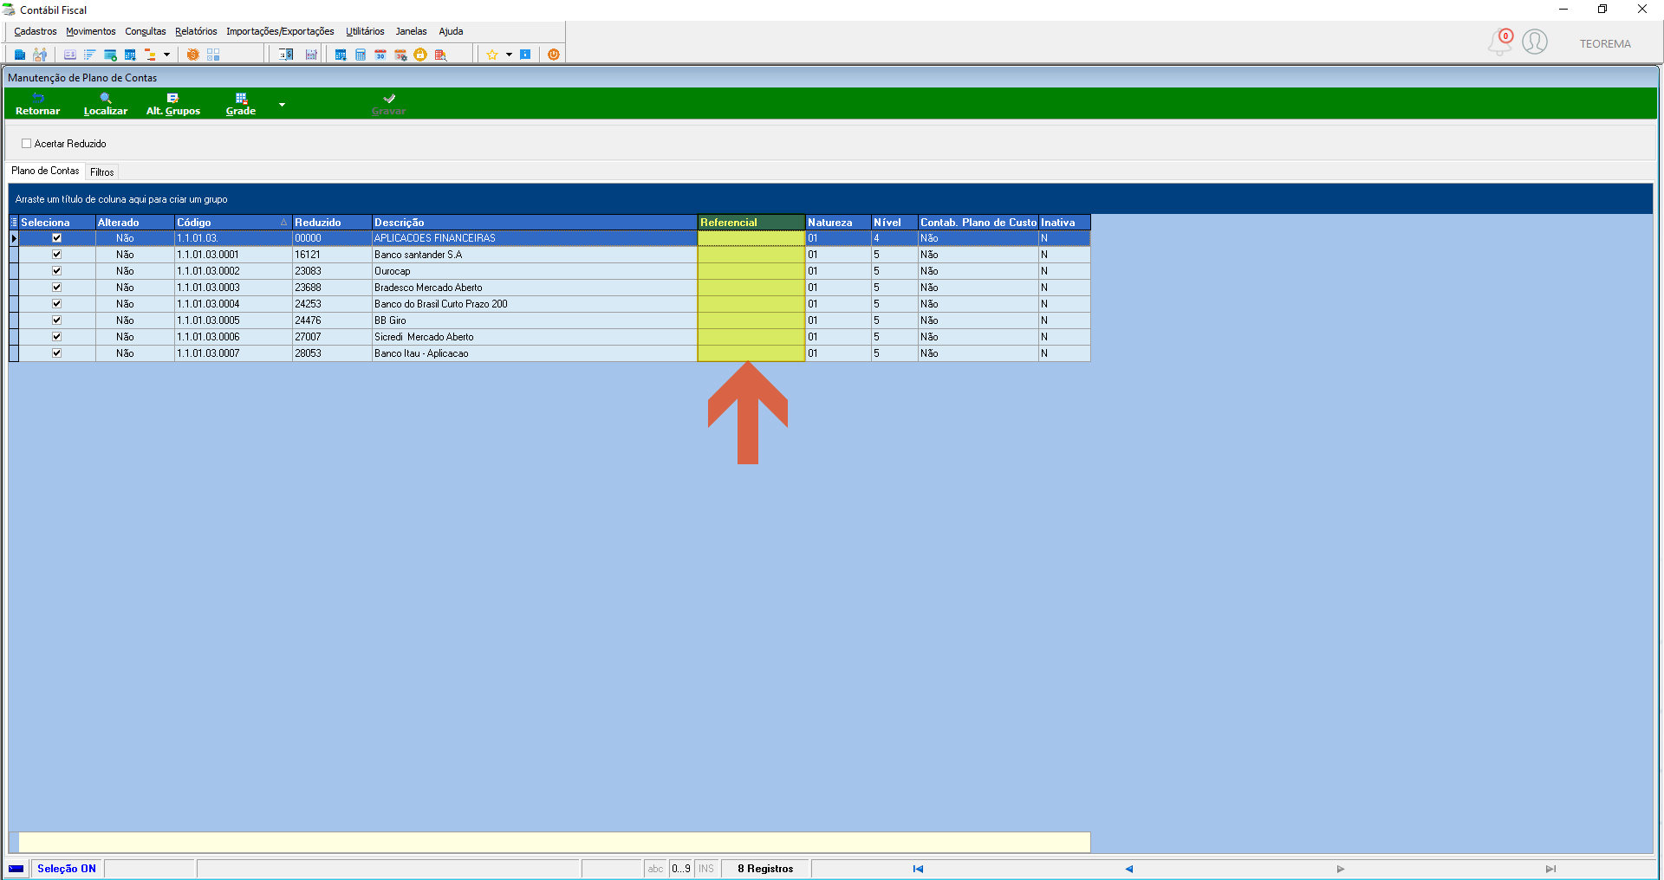Open the Ajuda menu

coord(451,31)
